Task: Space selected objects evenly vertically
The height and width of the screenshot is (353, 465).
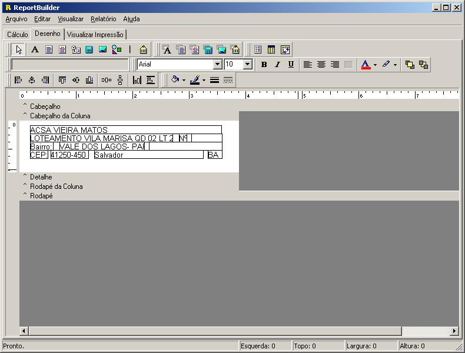Action: [x=120, y=80]
